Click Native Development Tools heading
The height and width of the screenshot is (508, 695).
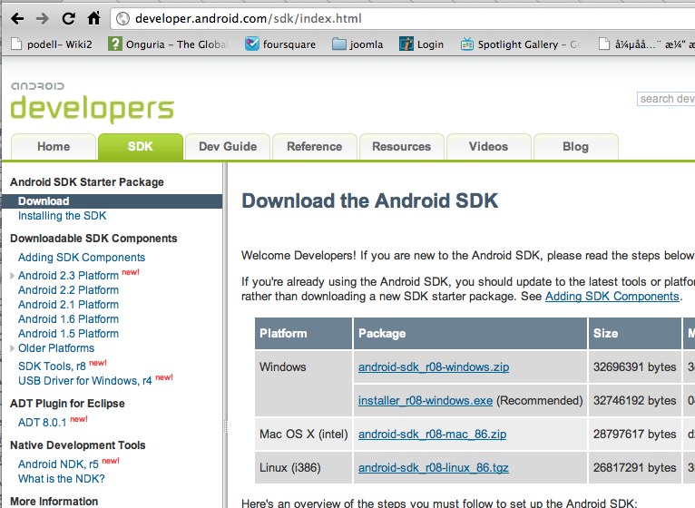pos(77,445)
